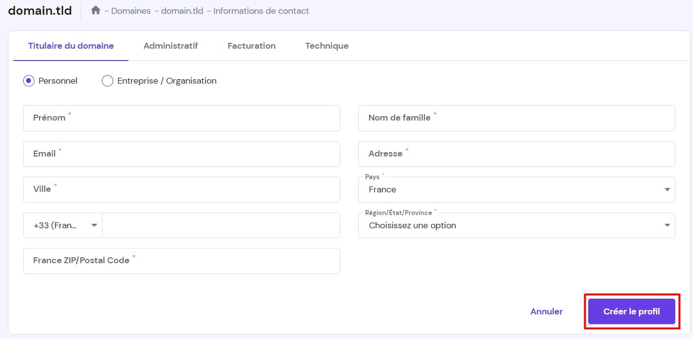This screenshot has height=339, width=693.
Task: Open the +33 phone country code dropdown
Action: 63,225
